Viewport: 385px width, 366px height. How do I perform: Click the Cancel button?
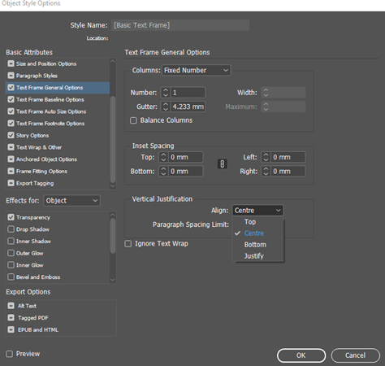(x=355, y=355)
